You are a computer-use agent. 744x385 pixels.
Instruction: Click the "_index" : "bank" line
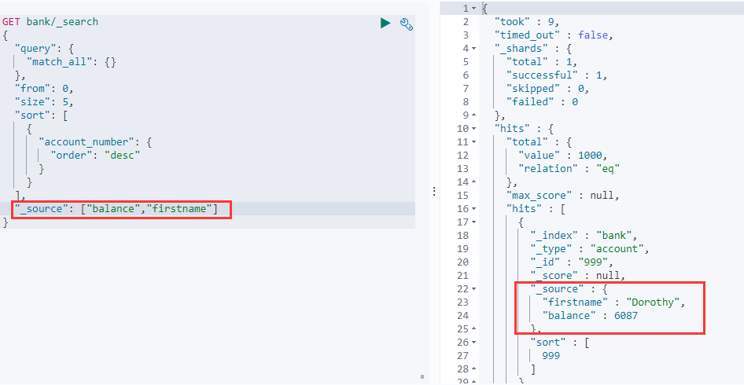click(584, 235)
